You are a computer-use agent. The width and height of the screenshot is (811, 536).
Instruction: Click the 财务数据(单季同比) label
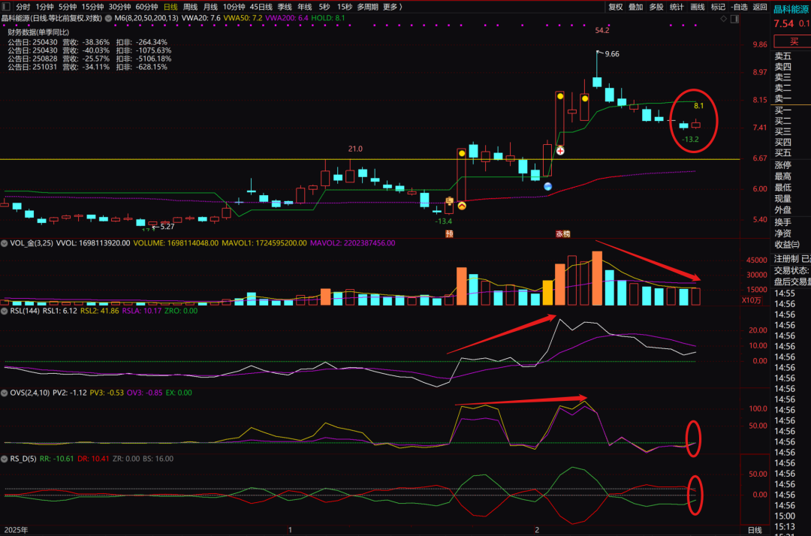tap(38, 32)
